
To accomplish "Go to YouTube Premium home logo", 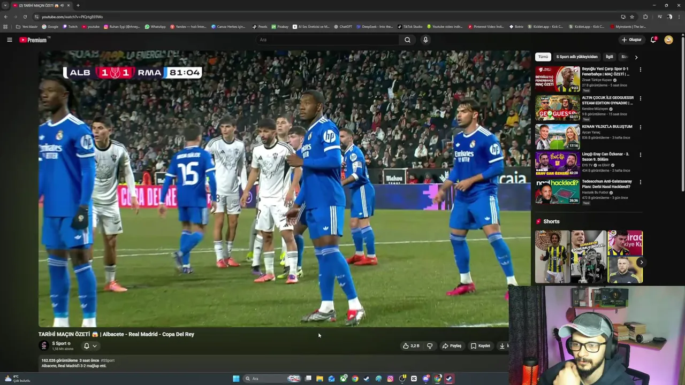I will click(x=33, y=40).
